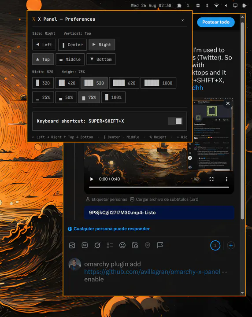Click the flag icon in compose toolbar

point(160,245)
